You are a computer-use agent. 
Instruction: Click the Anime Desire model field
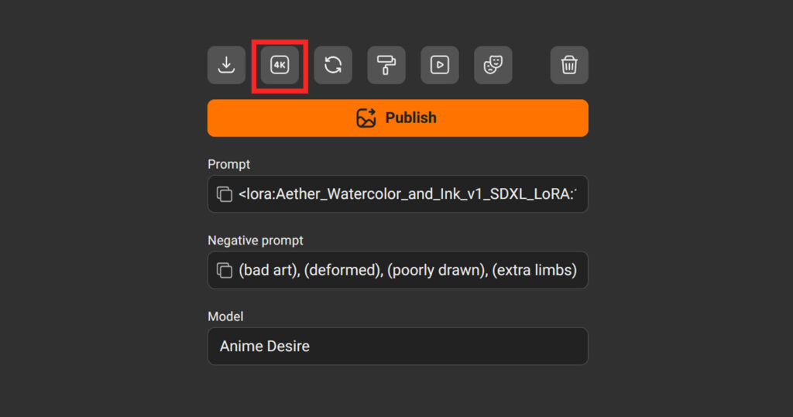[x=397, y=346]
